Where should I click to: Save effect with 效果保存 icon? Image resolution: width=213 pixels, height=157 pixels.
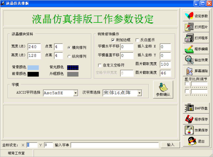click(196, 130)
